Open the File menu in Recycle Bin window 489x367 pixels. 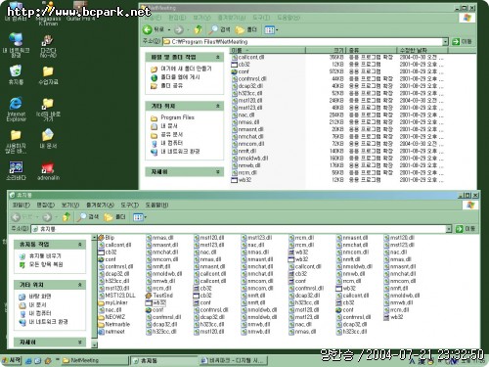[22, 206]
